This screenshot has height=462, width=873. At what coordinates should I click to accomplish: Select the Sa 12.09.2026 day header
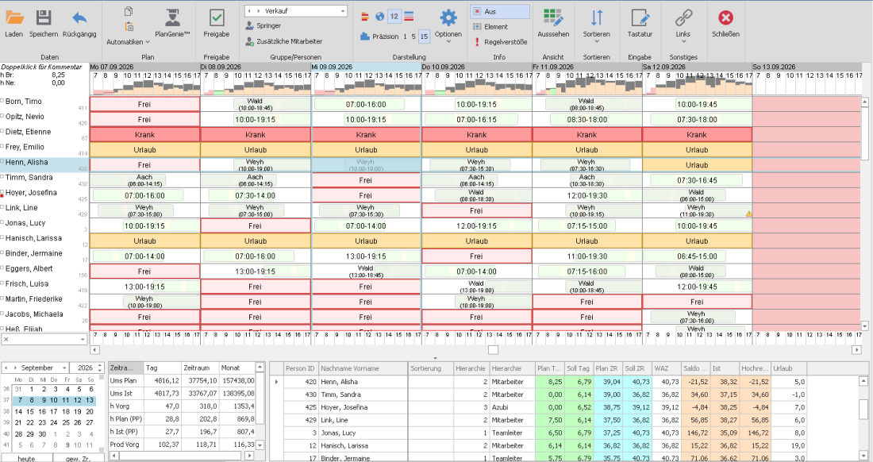click(697, 67)
